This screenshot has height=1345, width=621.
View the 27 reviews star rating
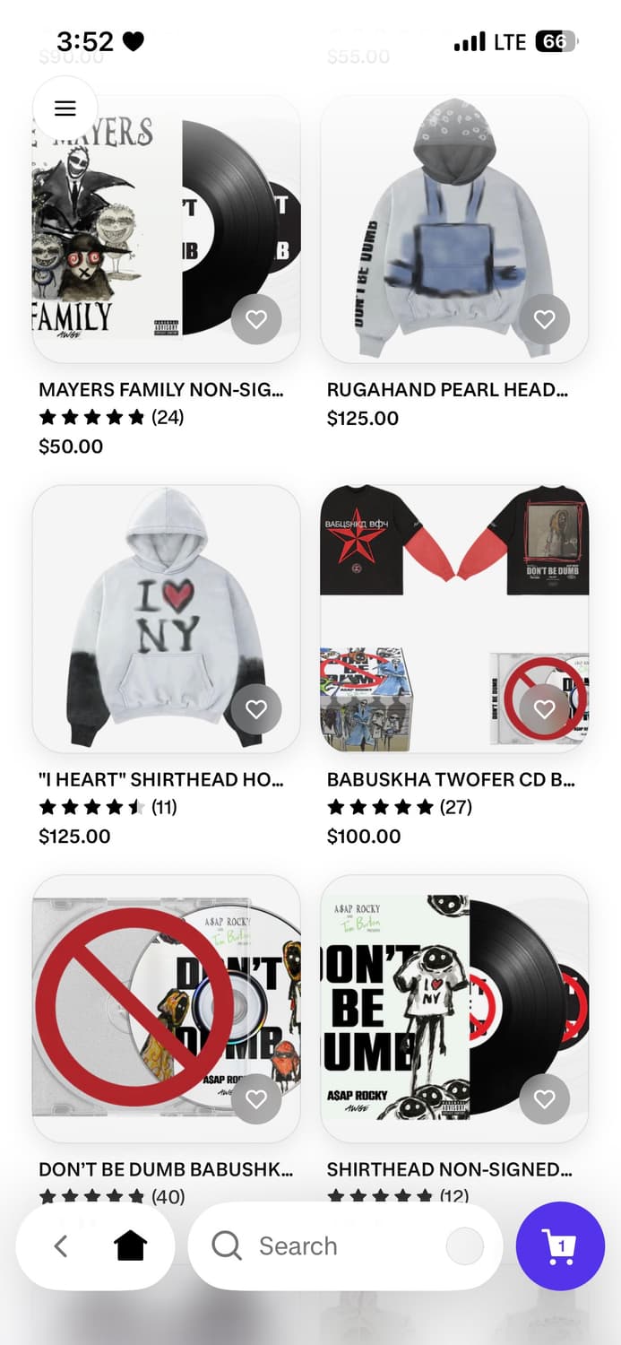(x=400, y=807)
